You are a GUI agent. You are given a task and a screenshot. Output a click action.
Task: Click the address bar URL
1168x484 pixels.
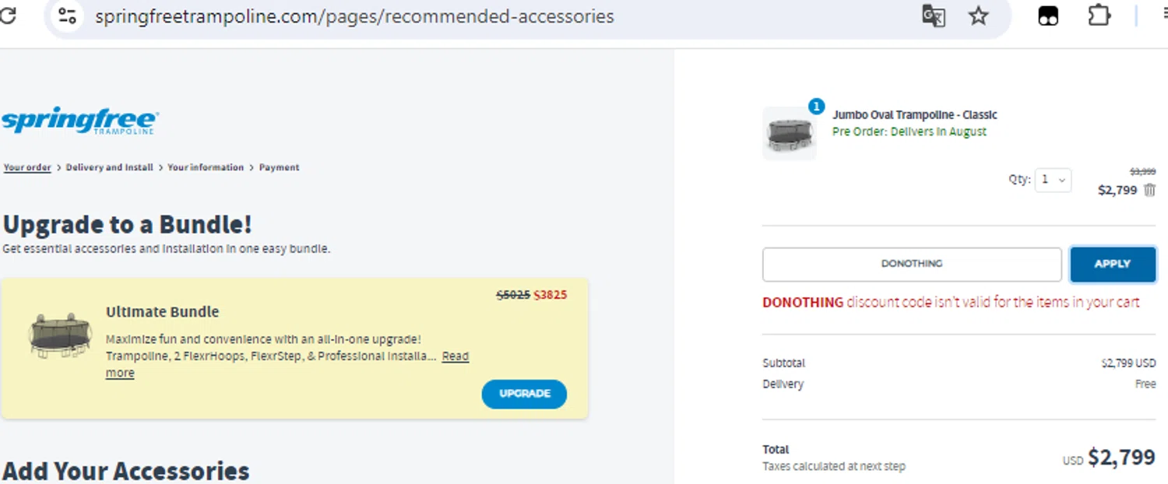(355, 16)
